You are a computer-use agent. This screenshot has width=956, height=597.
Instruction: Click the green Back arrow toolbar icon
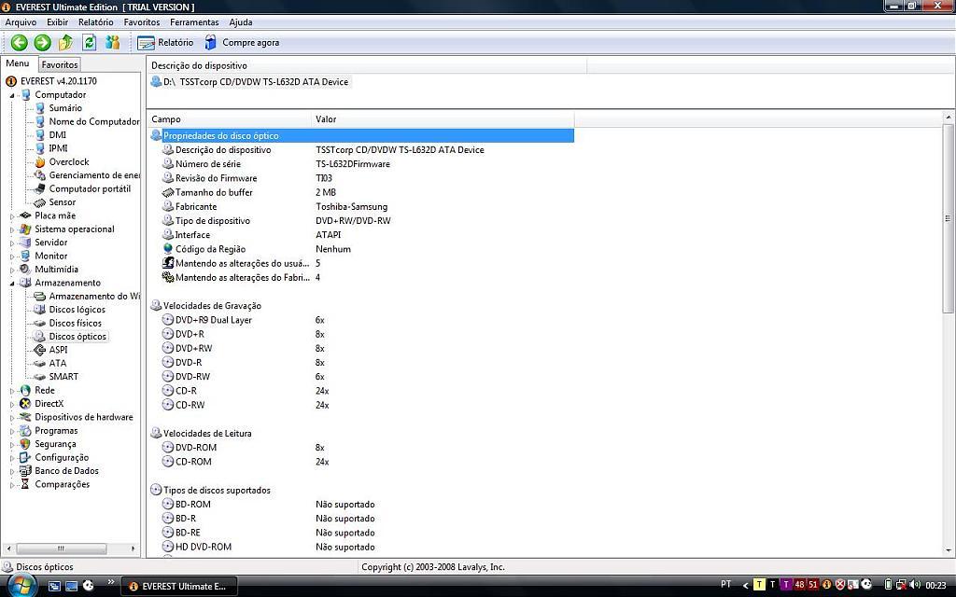pyautogui.click(x=19, y=43)
